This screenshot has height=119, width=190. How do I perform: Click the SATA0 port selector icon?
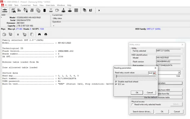coord(5,10)
